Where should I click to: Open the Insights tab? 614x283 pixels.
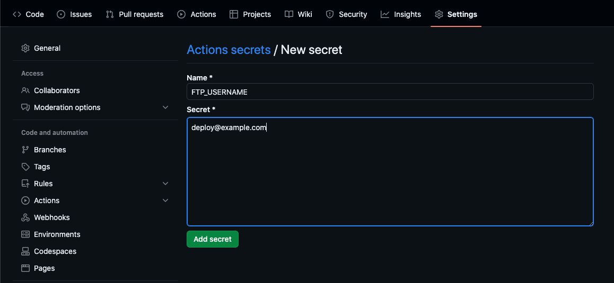click(x=400, y=14)
